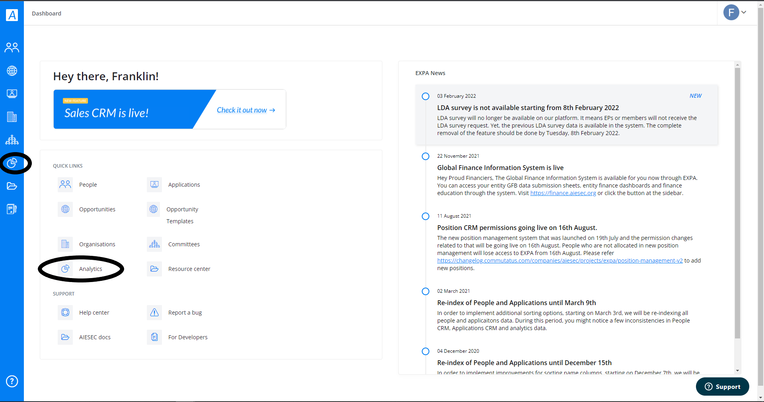Click the 04 December 2020 timeline marker
Screen dimensions: 764x402
click(x=425, y=351)
